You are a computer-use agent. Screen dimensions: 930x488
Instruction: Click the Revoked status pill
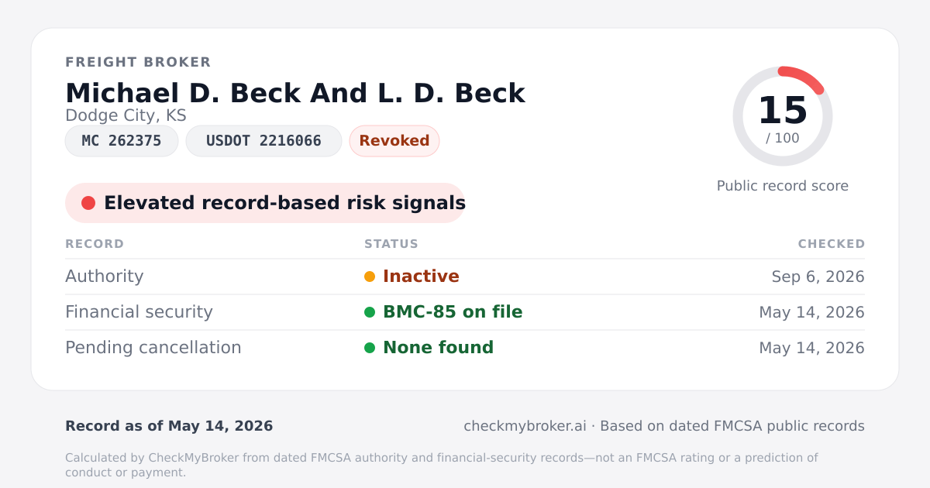(x=394, y=141)
